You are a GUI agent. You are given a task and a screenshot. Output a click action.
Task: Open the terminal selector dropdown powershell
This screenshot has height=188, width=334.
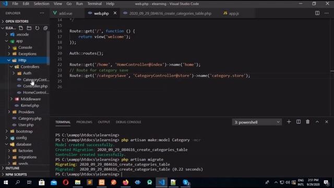(x=257, y=122)
